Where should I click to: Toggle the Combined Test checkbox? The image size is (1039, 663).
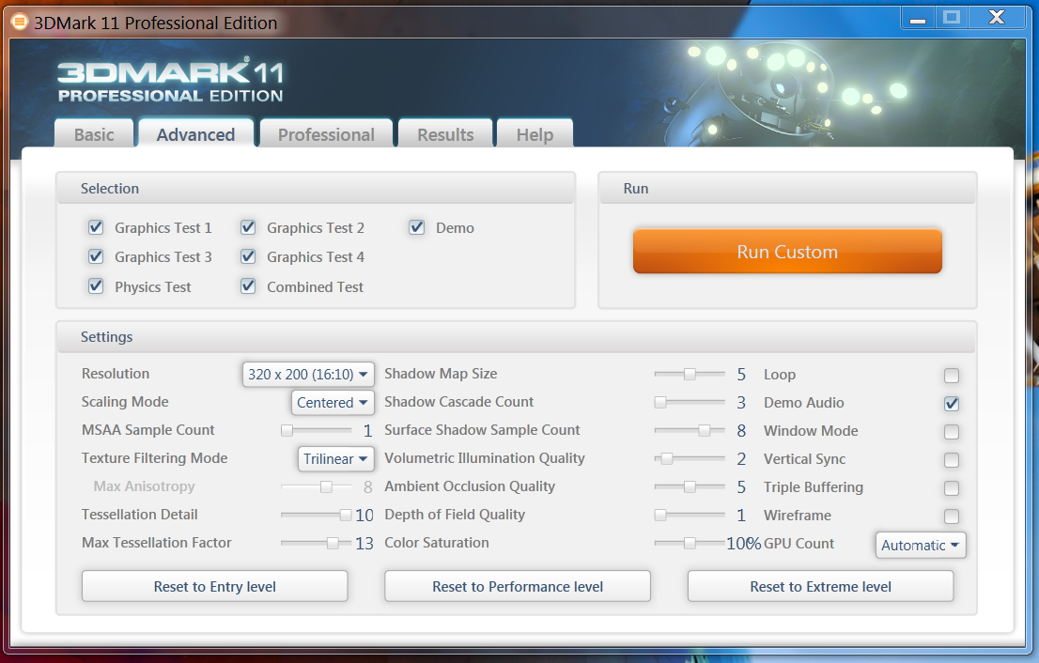pyautogui.click(x=248, y=286)
